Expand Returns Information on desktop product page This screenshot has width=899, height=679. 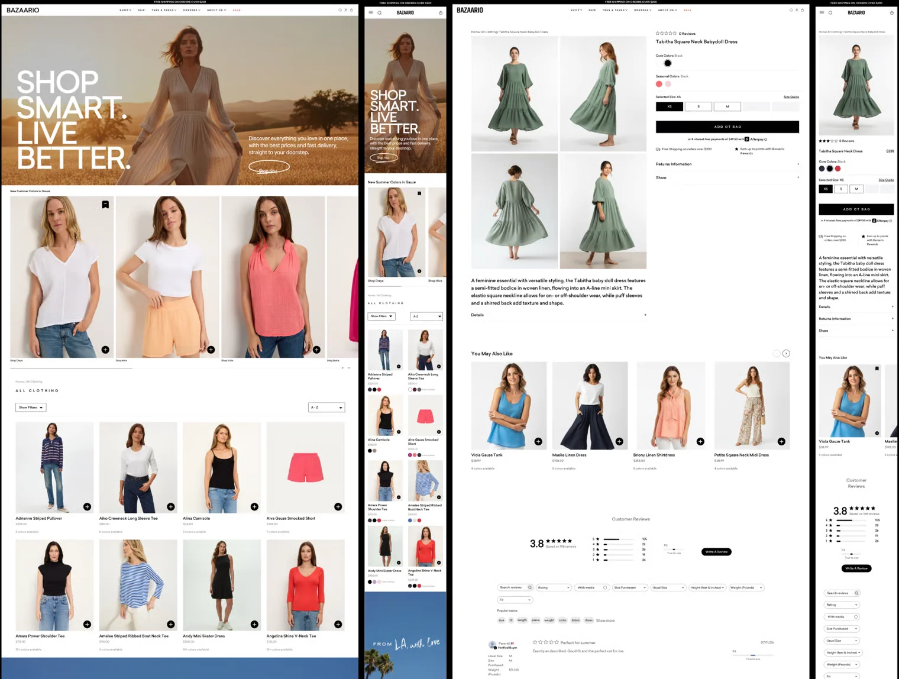pyautogui.click(x=727, y=164)
